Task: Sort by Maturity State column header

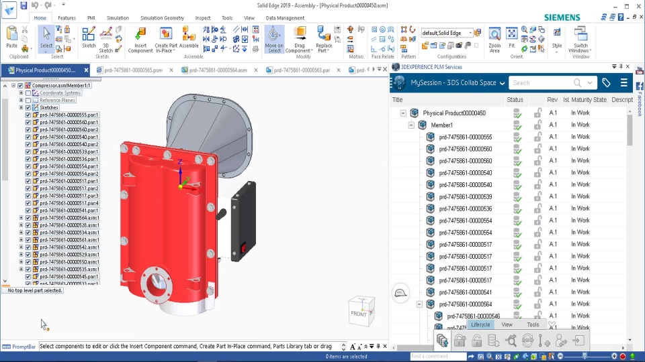Action: (589, 100)
